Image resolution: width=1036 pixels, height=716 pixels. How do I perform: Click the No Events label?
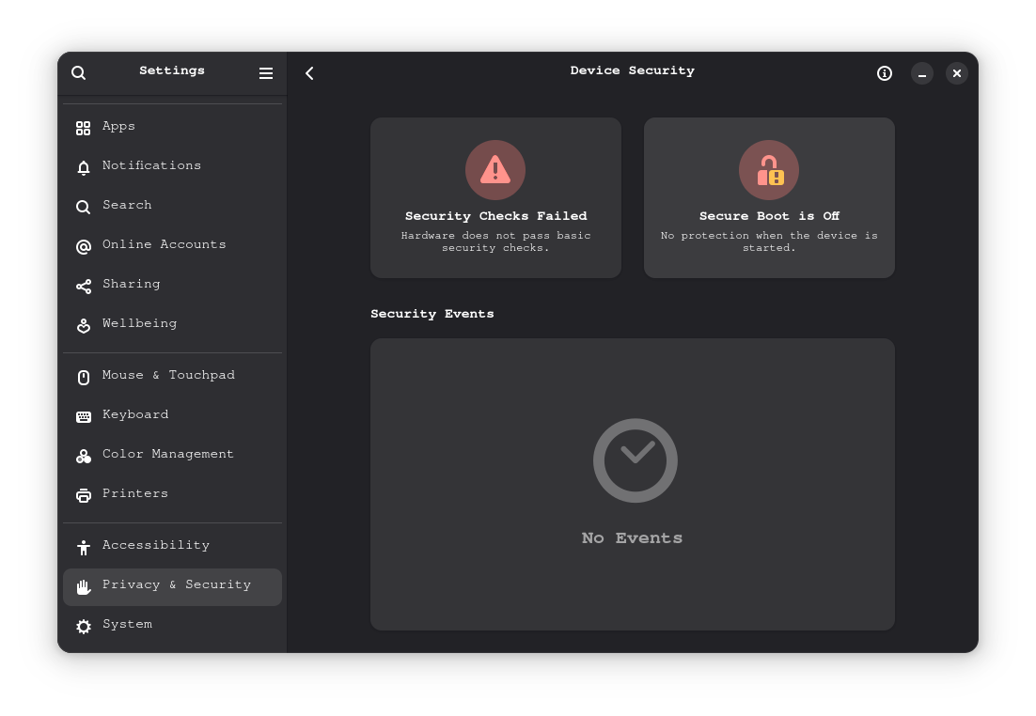click(x=632, y=538)
